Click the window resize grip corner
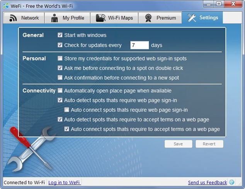This screenshot has height=189, width=245. tap(240, 184)
